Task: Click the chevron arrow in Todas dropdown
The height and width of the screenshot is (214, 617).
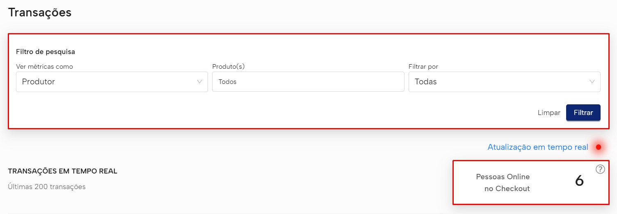Action: tap(592, 82)
